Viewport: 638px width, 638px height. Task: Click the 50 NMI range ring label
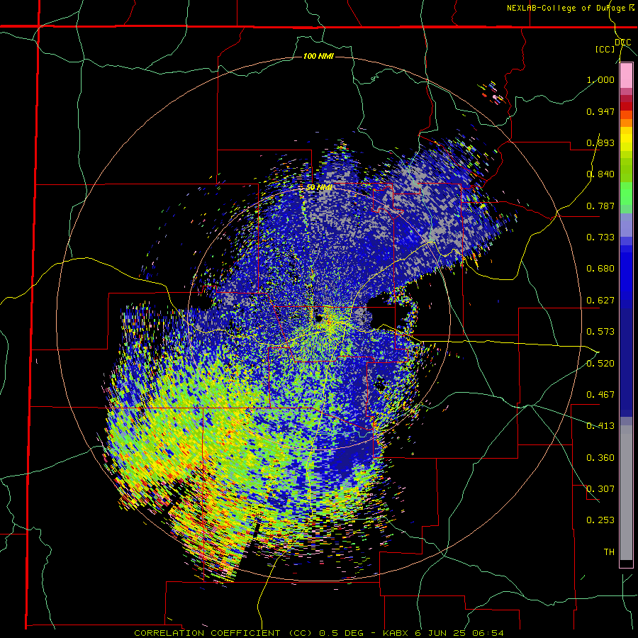pos(319,187)
